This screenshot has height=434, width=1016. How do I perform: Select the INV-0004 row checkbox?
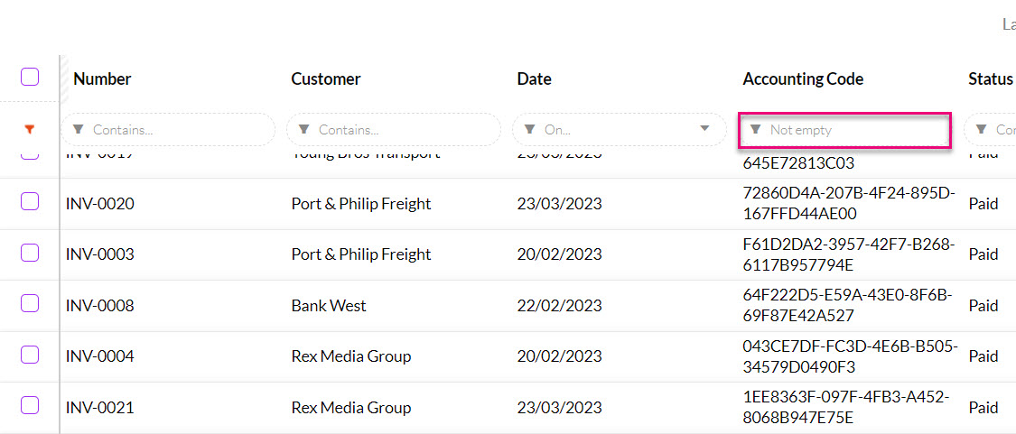tap(30, 355)
